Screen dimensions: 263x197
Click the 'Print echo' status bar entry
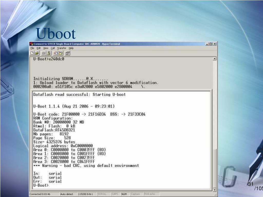150,194
